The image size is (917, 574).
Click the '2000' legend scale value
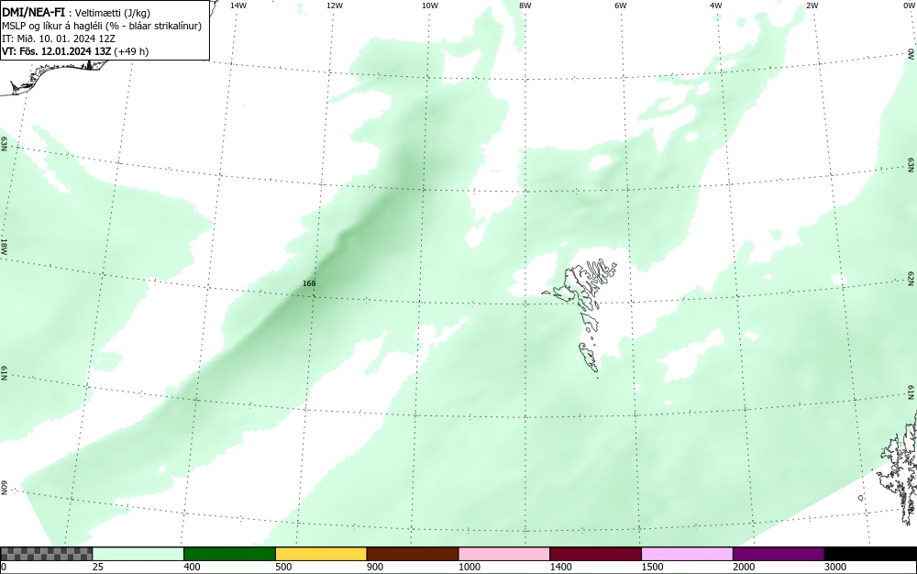[744, 567]
